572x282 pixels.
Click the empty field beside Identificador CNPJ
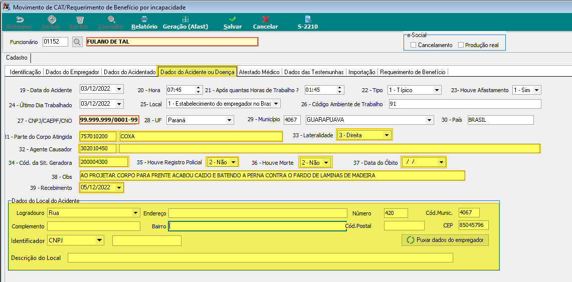(147, 240)
